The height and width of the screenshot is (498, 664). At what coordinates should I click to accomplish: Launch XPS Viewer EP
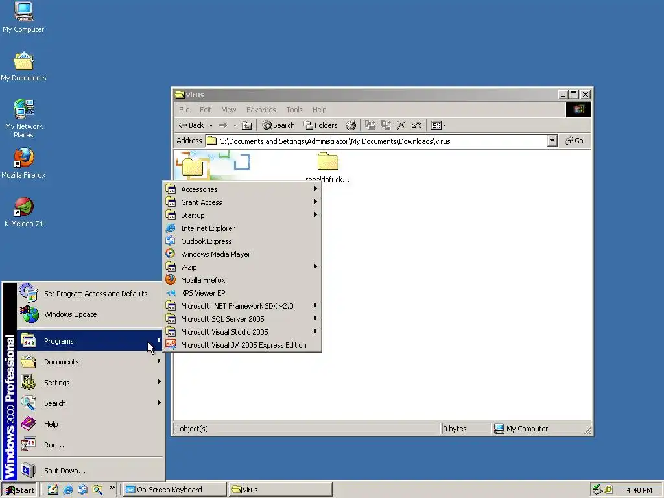tap(243, 293)
